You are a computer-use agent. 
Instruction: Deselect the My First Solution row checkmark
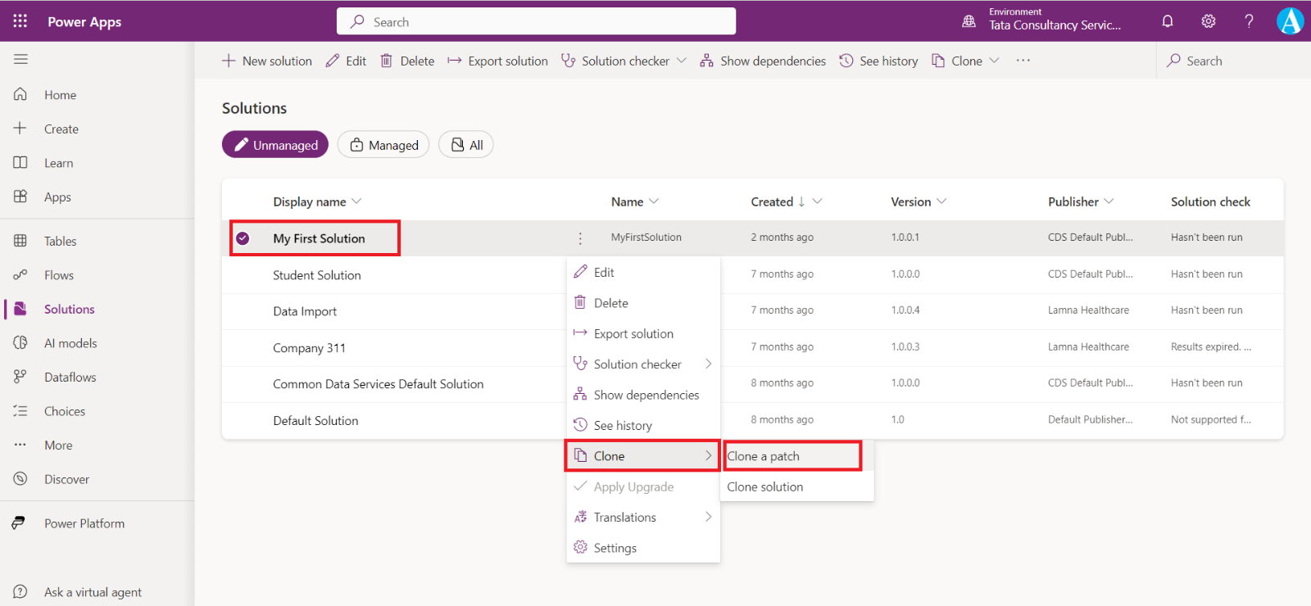(243, 238)
